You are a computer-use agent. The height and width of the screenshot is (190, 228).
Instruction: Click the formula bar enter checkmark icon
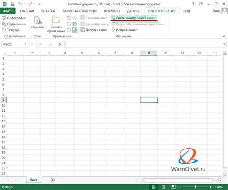51,44
